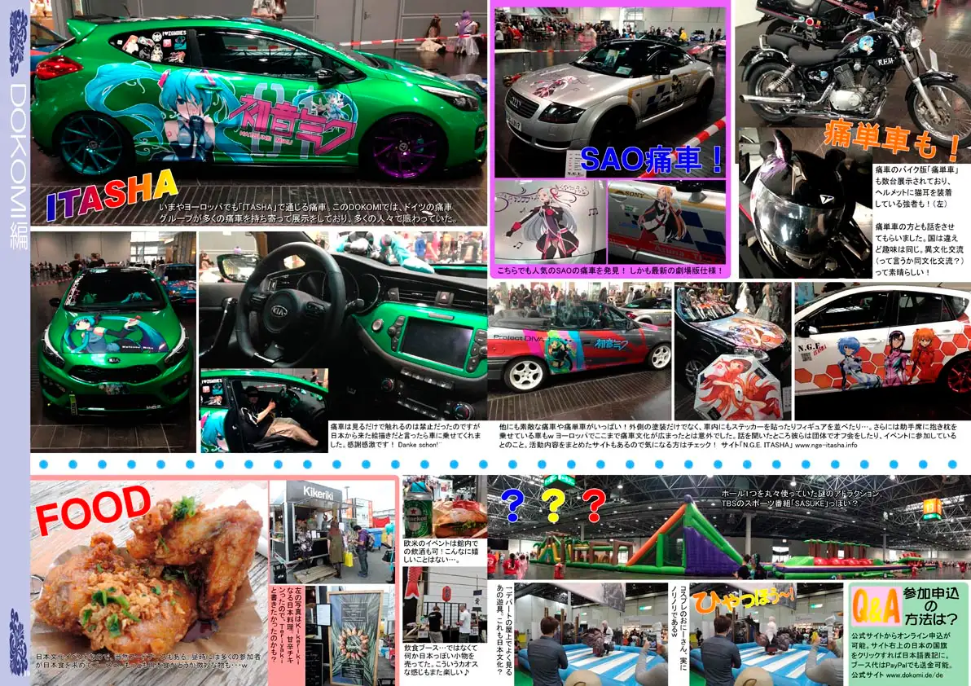Viewport: 971px width, 686px height.
Task: Click the orange Q&A logo
Action: point(876,606)
